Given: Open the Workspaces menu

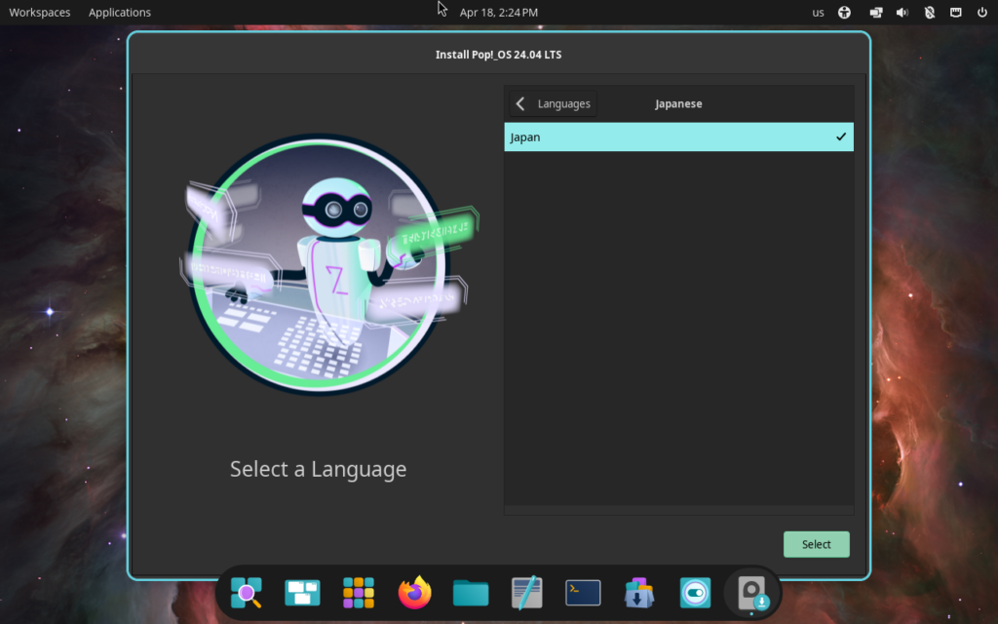Looking at the screenshot, I should [x=39, y=13].
